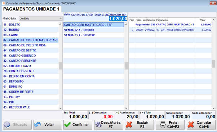Image resolution: width=217 pixels, height=132 pixels.
Task: Open the Nível Crédito dropdown
Action: pos(41,19)
